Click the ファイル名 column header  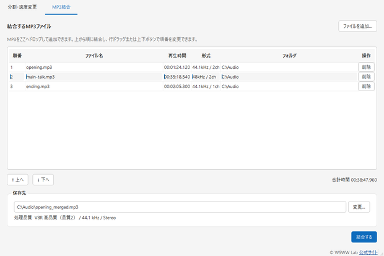[94, 56]
